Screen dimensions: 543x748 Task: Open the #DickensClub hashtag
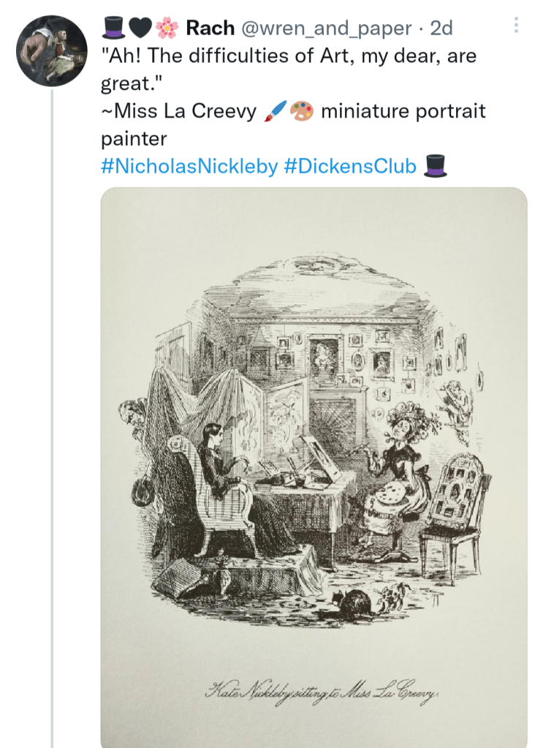(349, 166)
